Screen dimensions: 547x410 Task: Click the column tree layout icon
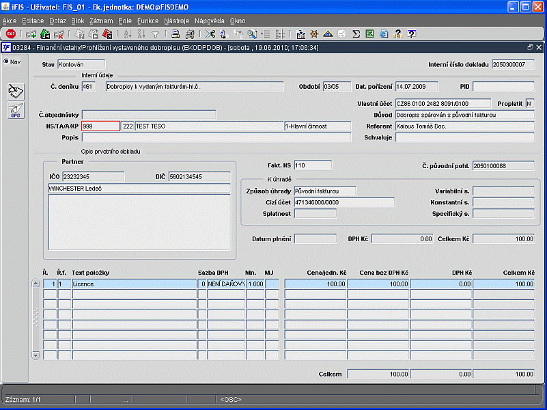tap(280, 34)
